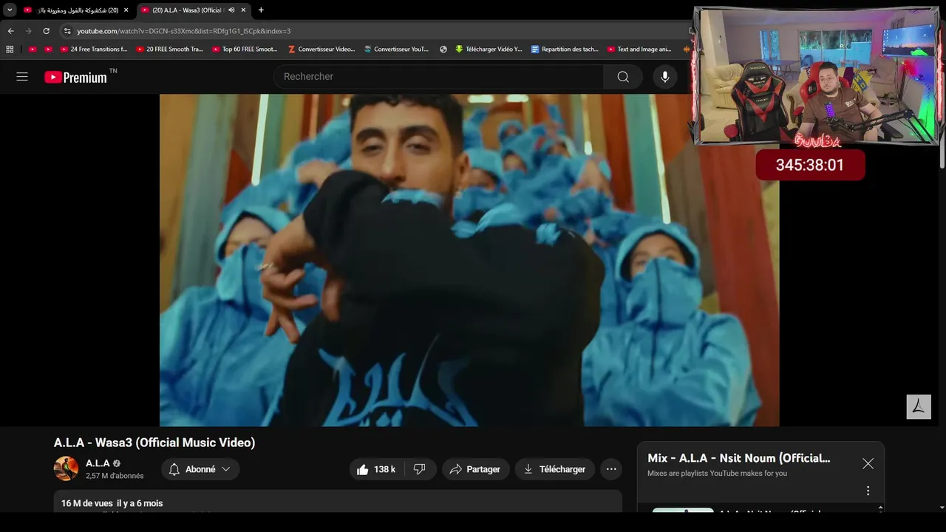The width and height of the screenshot is (946, 532).
Task: Click the video title A.L.A - Wasa3
Action: [154, 443]
